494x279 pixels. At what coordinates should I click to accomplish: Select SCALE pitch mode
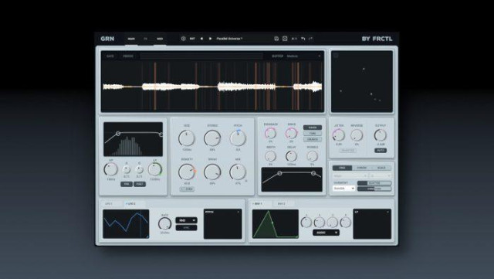[381, 168]
